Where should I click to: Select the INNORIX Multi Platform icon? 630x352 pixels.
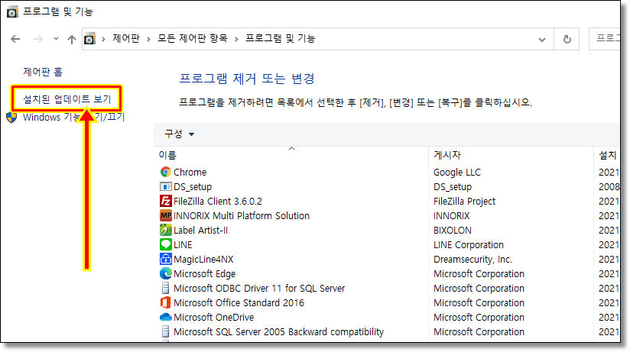pos(165,215)
